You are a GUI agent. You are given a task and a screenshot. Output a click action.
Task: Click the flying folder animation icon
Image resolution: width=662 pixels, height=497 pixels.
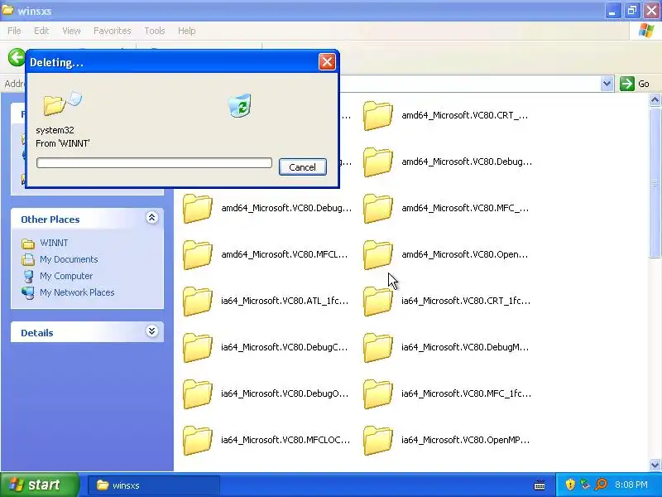click(x=63, y=104)
